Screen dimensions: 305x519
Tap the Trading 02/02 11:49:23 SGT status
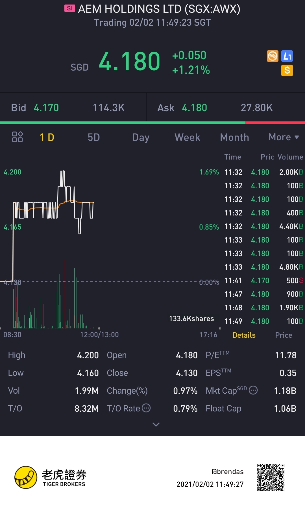click(x=152, y=23)
